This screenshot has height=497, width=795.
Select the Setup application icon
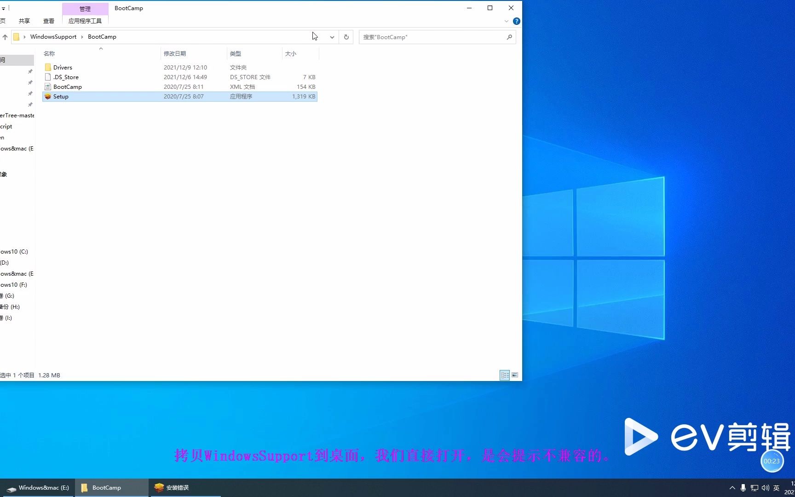(48, 96)
